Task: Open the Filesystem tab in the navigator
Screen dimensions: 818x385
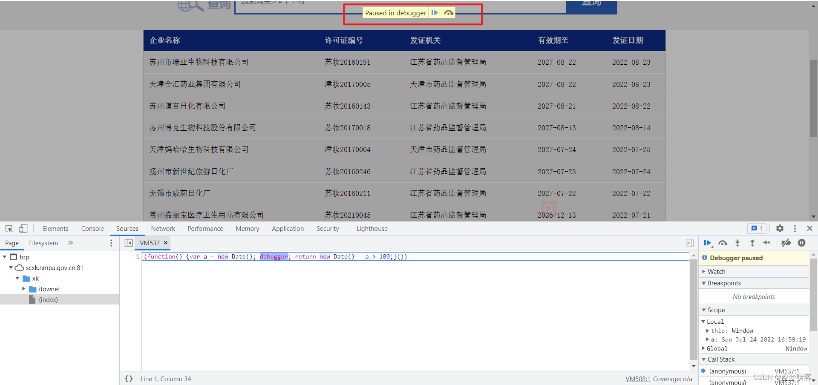Action: point(43,243)
